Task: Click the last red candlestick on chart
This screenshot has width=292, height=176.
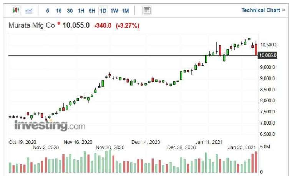Action: (x=256, y=49)
